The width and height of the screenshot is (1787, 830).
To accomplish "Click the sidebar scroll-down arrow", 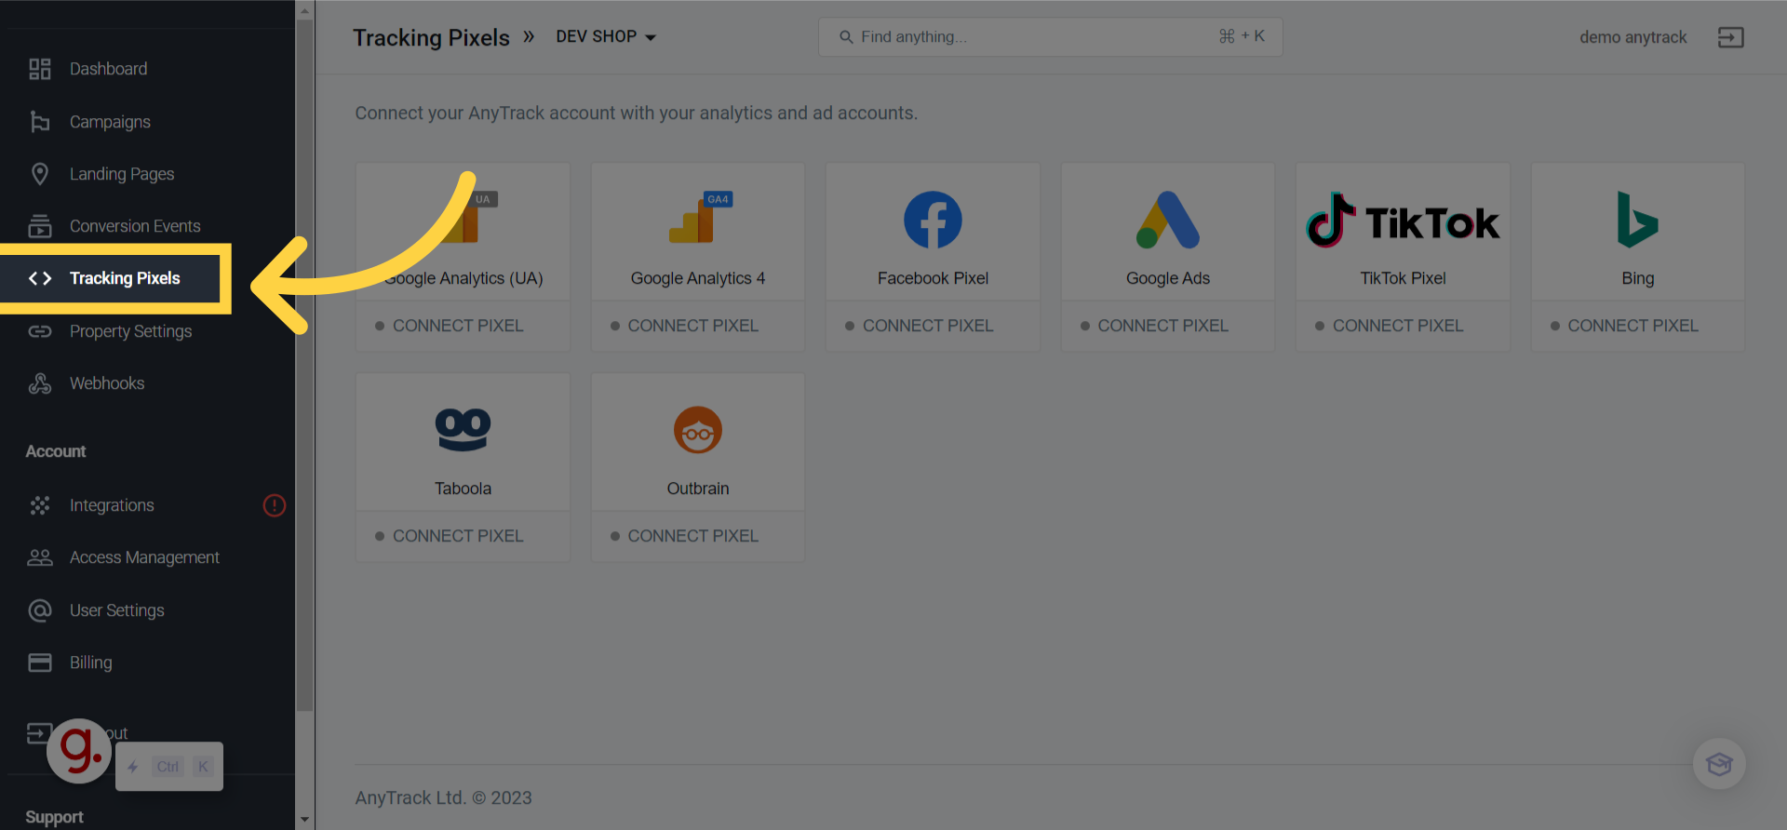I will [304, 820].
